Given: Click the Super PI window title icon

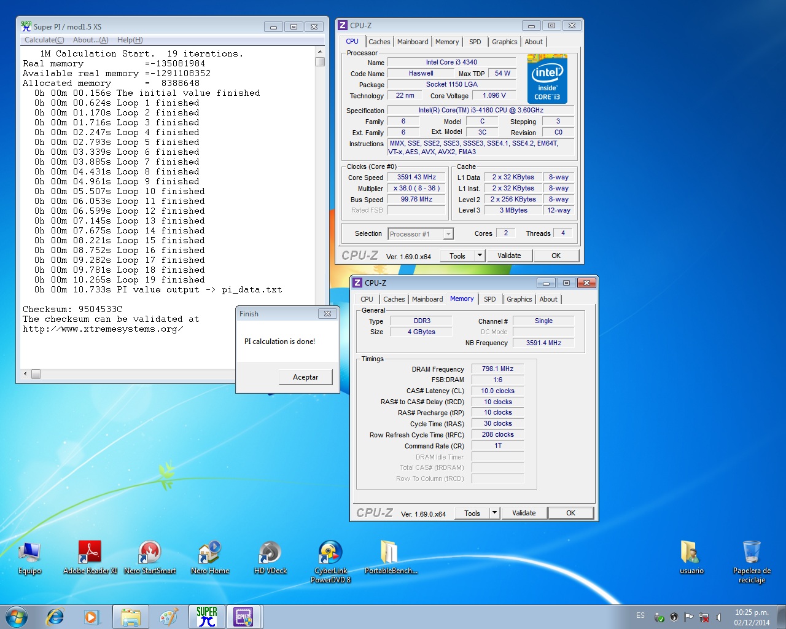Looking at the screenshot, I should click(x=26, y=26).
